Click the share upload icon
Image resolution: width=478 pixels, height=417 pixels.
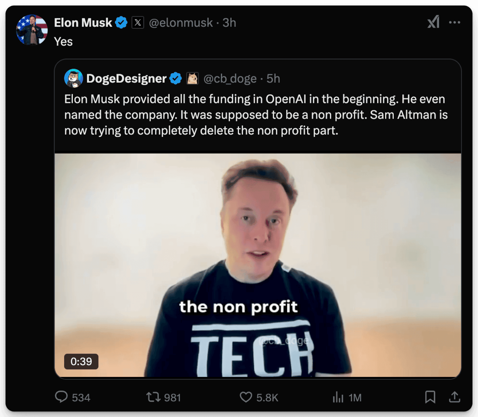click(455, 397)
